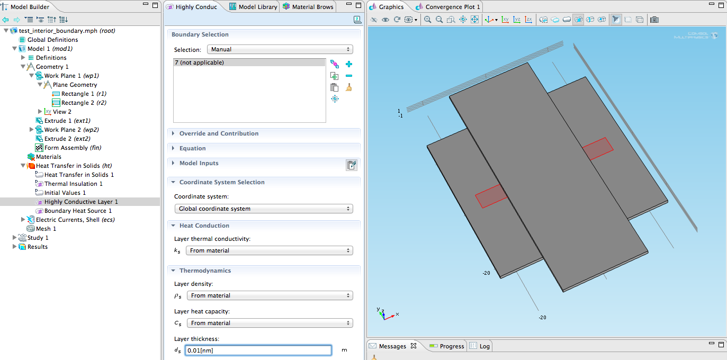Click the Zoom In icon in Graphics toolbar

tap(427, 20)
